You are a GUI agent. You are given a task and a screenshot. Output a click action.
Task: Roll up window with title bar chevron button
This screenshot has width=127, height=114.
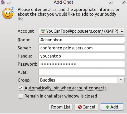point(111,2)
